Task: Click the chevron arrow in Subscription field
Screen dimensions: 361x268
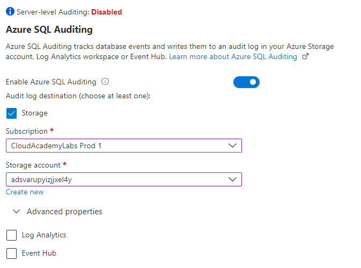Action: click(x=232, y=146)
